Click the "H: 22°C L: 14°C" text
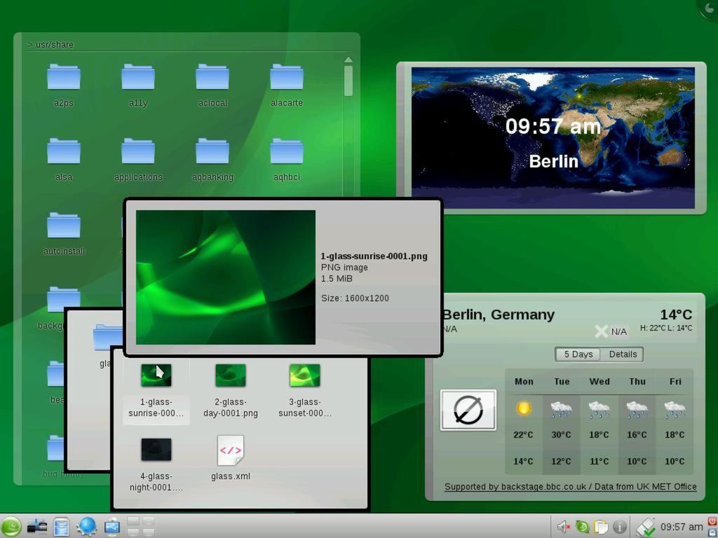The width and height of the screenshot is (718, 538). point(666,328)
